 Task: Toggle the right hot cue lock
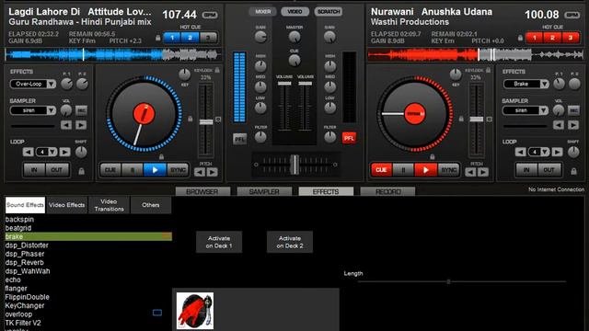[x=520, y=38]
